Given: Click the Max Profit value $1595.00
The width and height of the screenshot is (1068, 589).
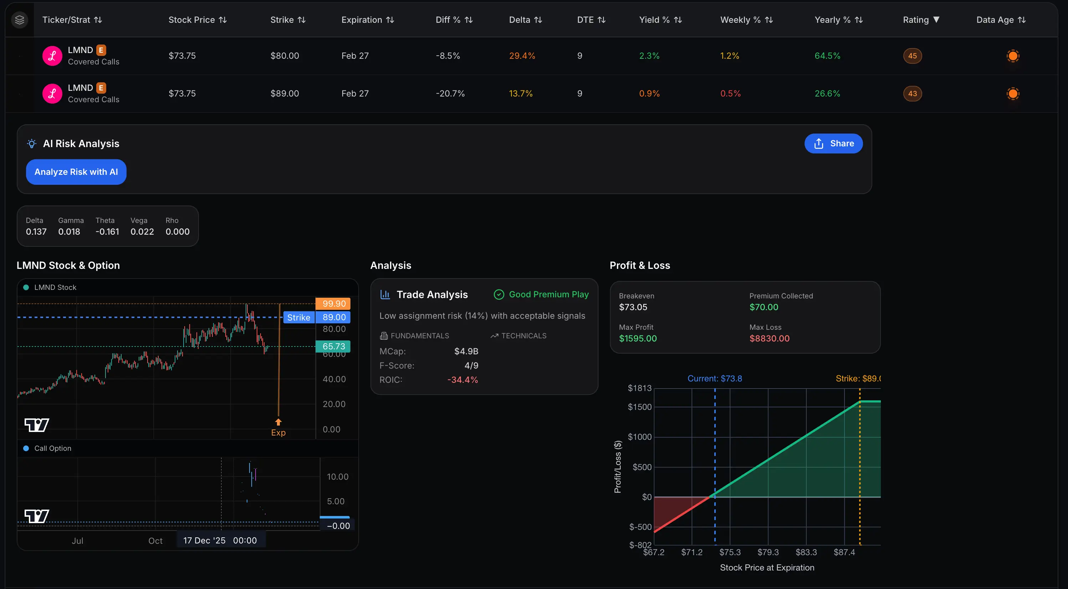Looking at the screenshot, I should coord(638,338).
